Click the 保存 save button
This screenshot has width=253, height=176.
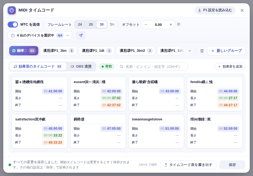(232, 165)
